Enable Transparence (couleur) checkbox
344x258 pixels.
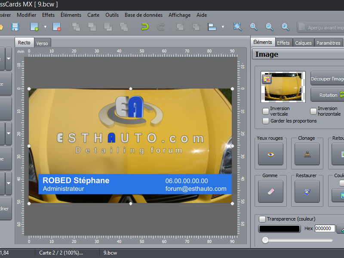click(262, 219)
